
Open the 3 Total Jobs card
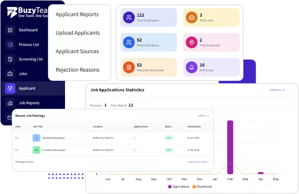pos(211,18)
